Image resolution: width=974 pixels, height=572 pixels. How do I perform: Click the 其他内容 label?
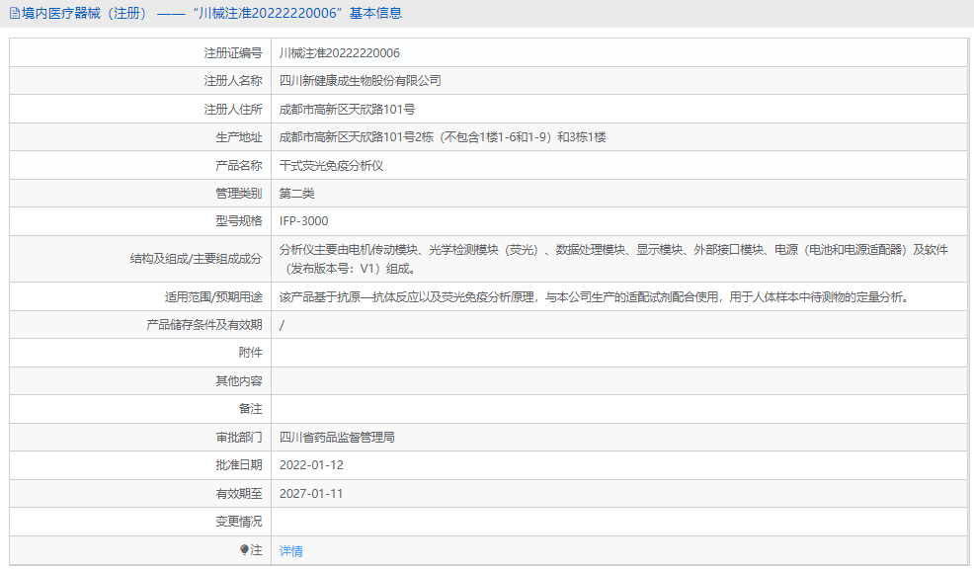click(238, 380)
